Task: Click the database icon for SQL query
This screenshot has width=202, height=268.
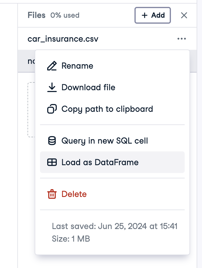Action: 52,141
